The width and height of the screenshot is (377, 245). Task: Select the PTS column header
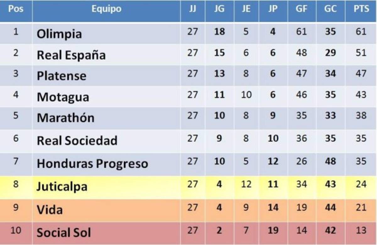click(361, 9)
